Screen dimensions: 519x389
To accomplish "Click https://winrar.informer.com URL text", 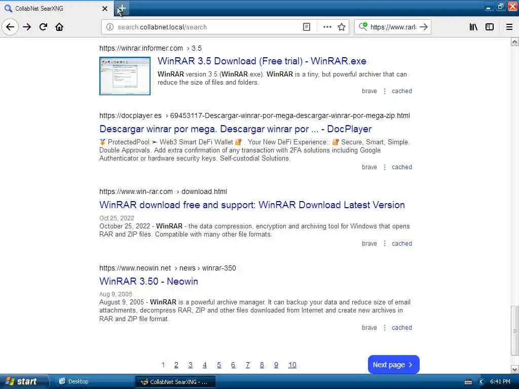I will (x=141, y=48).
